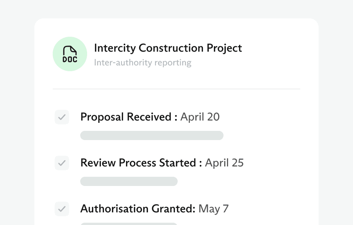Viewport: 353px width, 225px height.
Task: Click the gray bar below Authorisation Granted
Action: click(129, 224)
